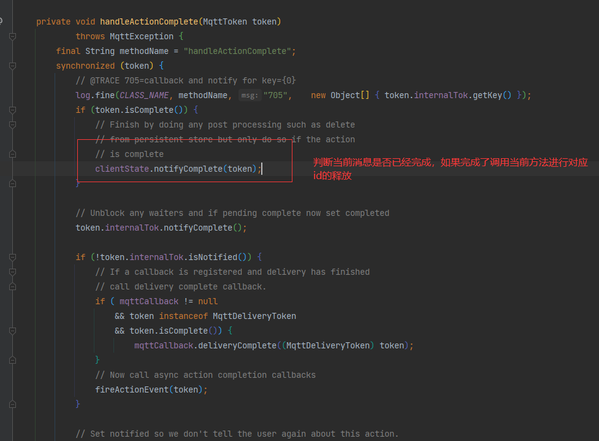
Task: Click MqttDeliveryToken after instanceof
Action: click(x=254, y=316)
